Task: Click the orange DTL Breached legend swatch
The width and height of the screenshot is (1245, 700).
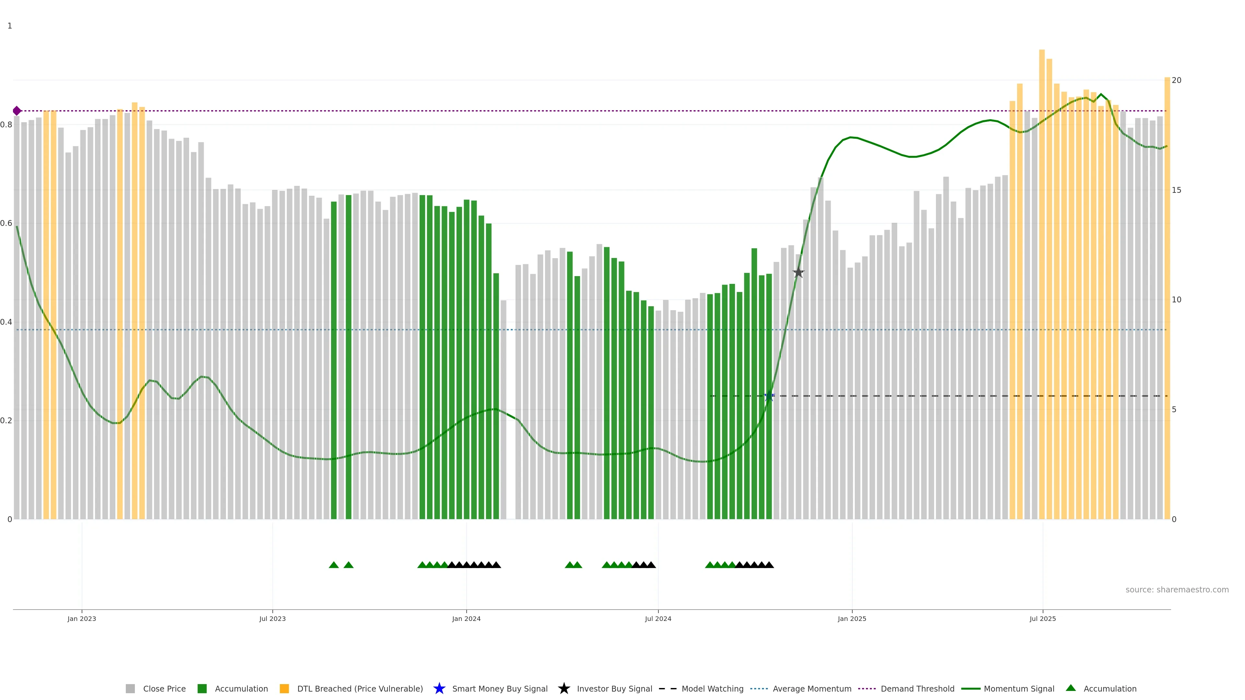Action: pos(284,688)
